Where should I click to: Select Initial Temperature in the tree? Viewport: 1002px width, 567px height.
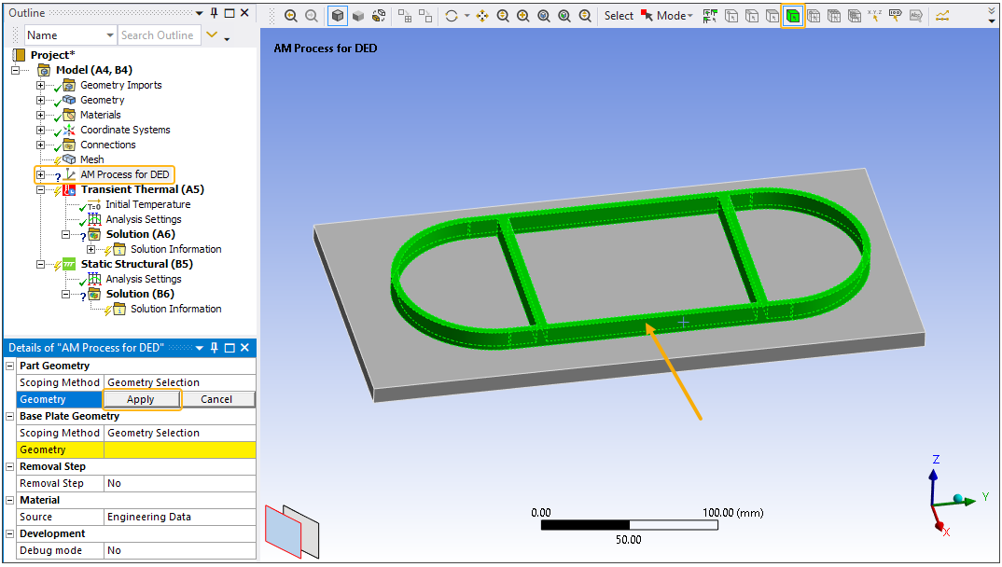[147, 204]
